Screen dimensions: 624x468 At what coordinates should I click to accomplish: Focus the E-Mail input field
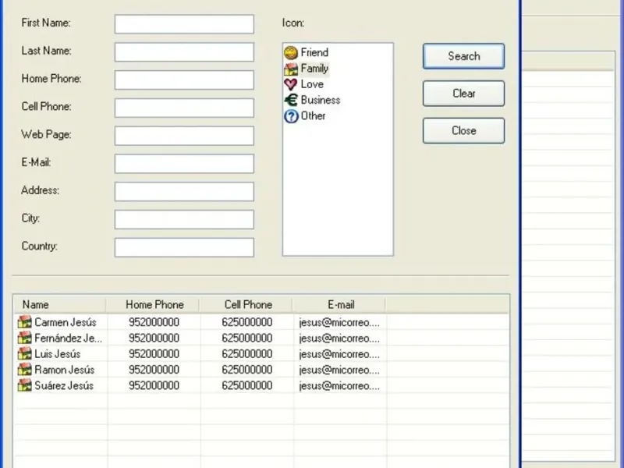184,164
